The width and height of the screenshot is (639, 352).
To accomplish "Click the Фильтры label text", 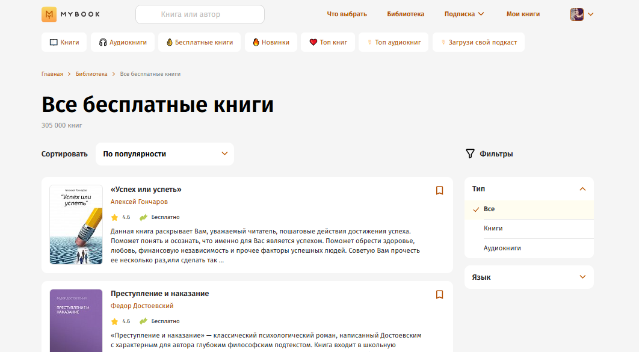I will [496, 153].
